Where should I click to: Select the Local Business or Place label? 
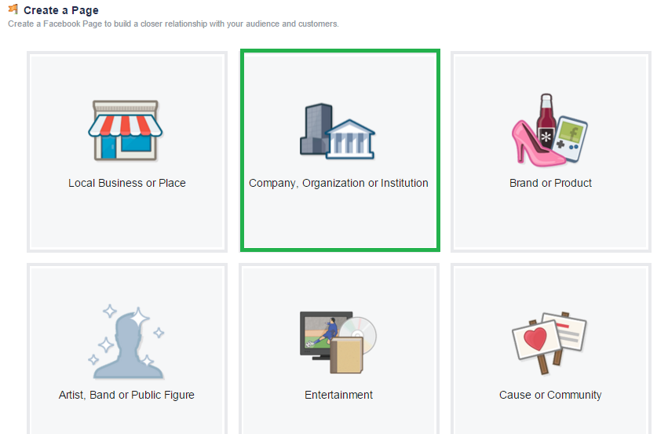click(x=127, y=183)
